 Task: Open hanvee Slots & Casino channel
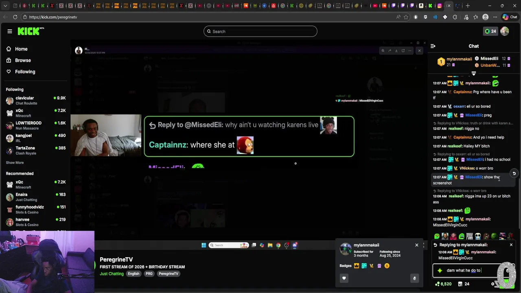(x=36, y=222)
